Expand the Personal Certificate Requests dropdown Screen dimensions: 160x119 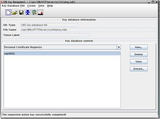pos(119,47)
